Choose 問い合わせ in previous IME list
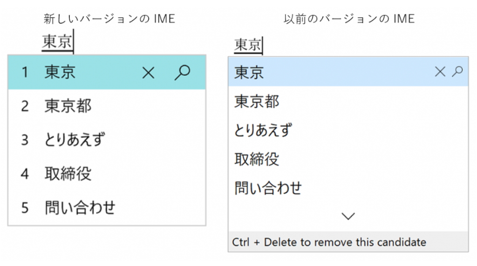477x266 pixels. (348, 188)
